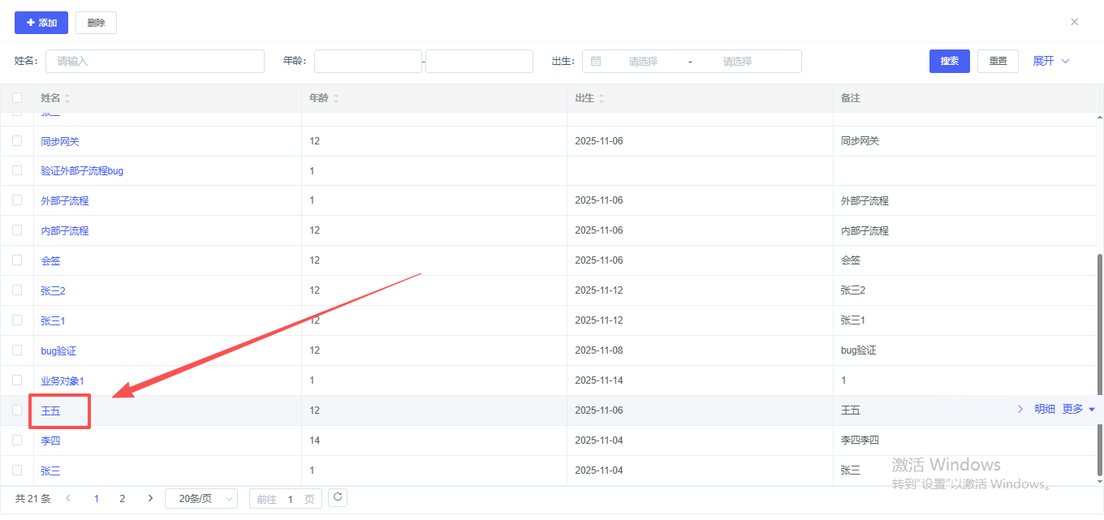The width and height of the screenshot is (1104, 520).
Task: Click the right chevron before 明细 in 王五 row
Action: [x=1020, y=410]
